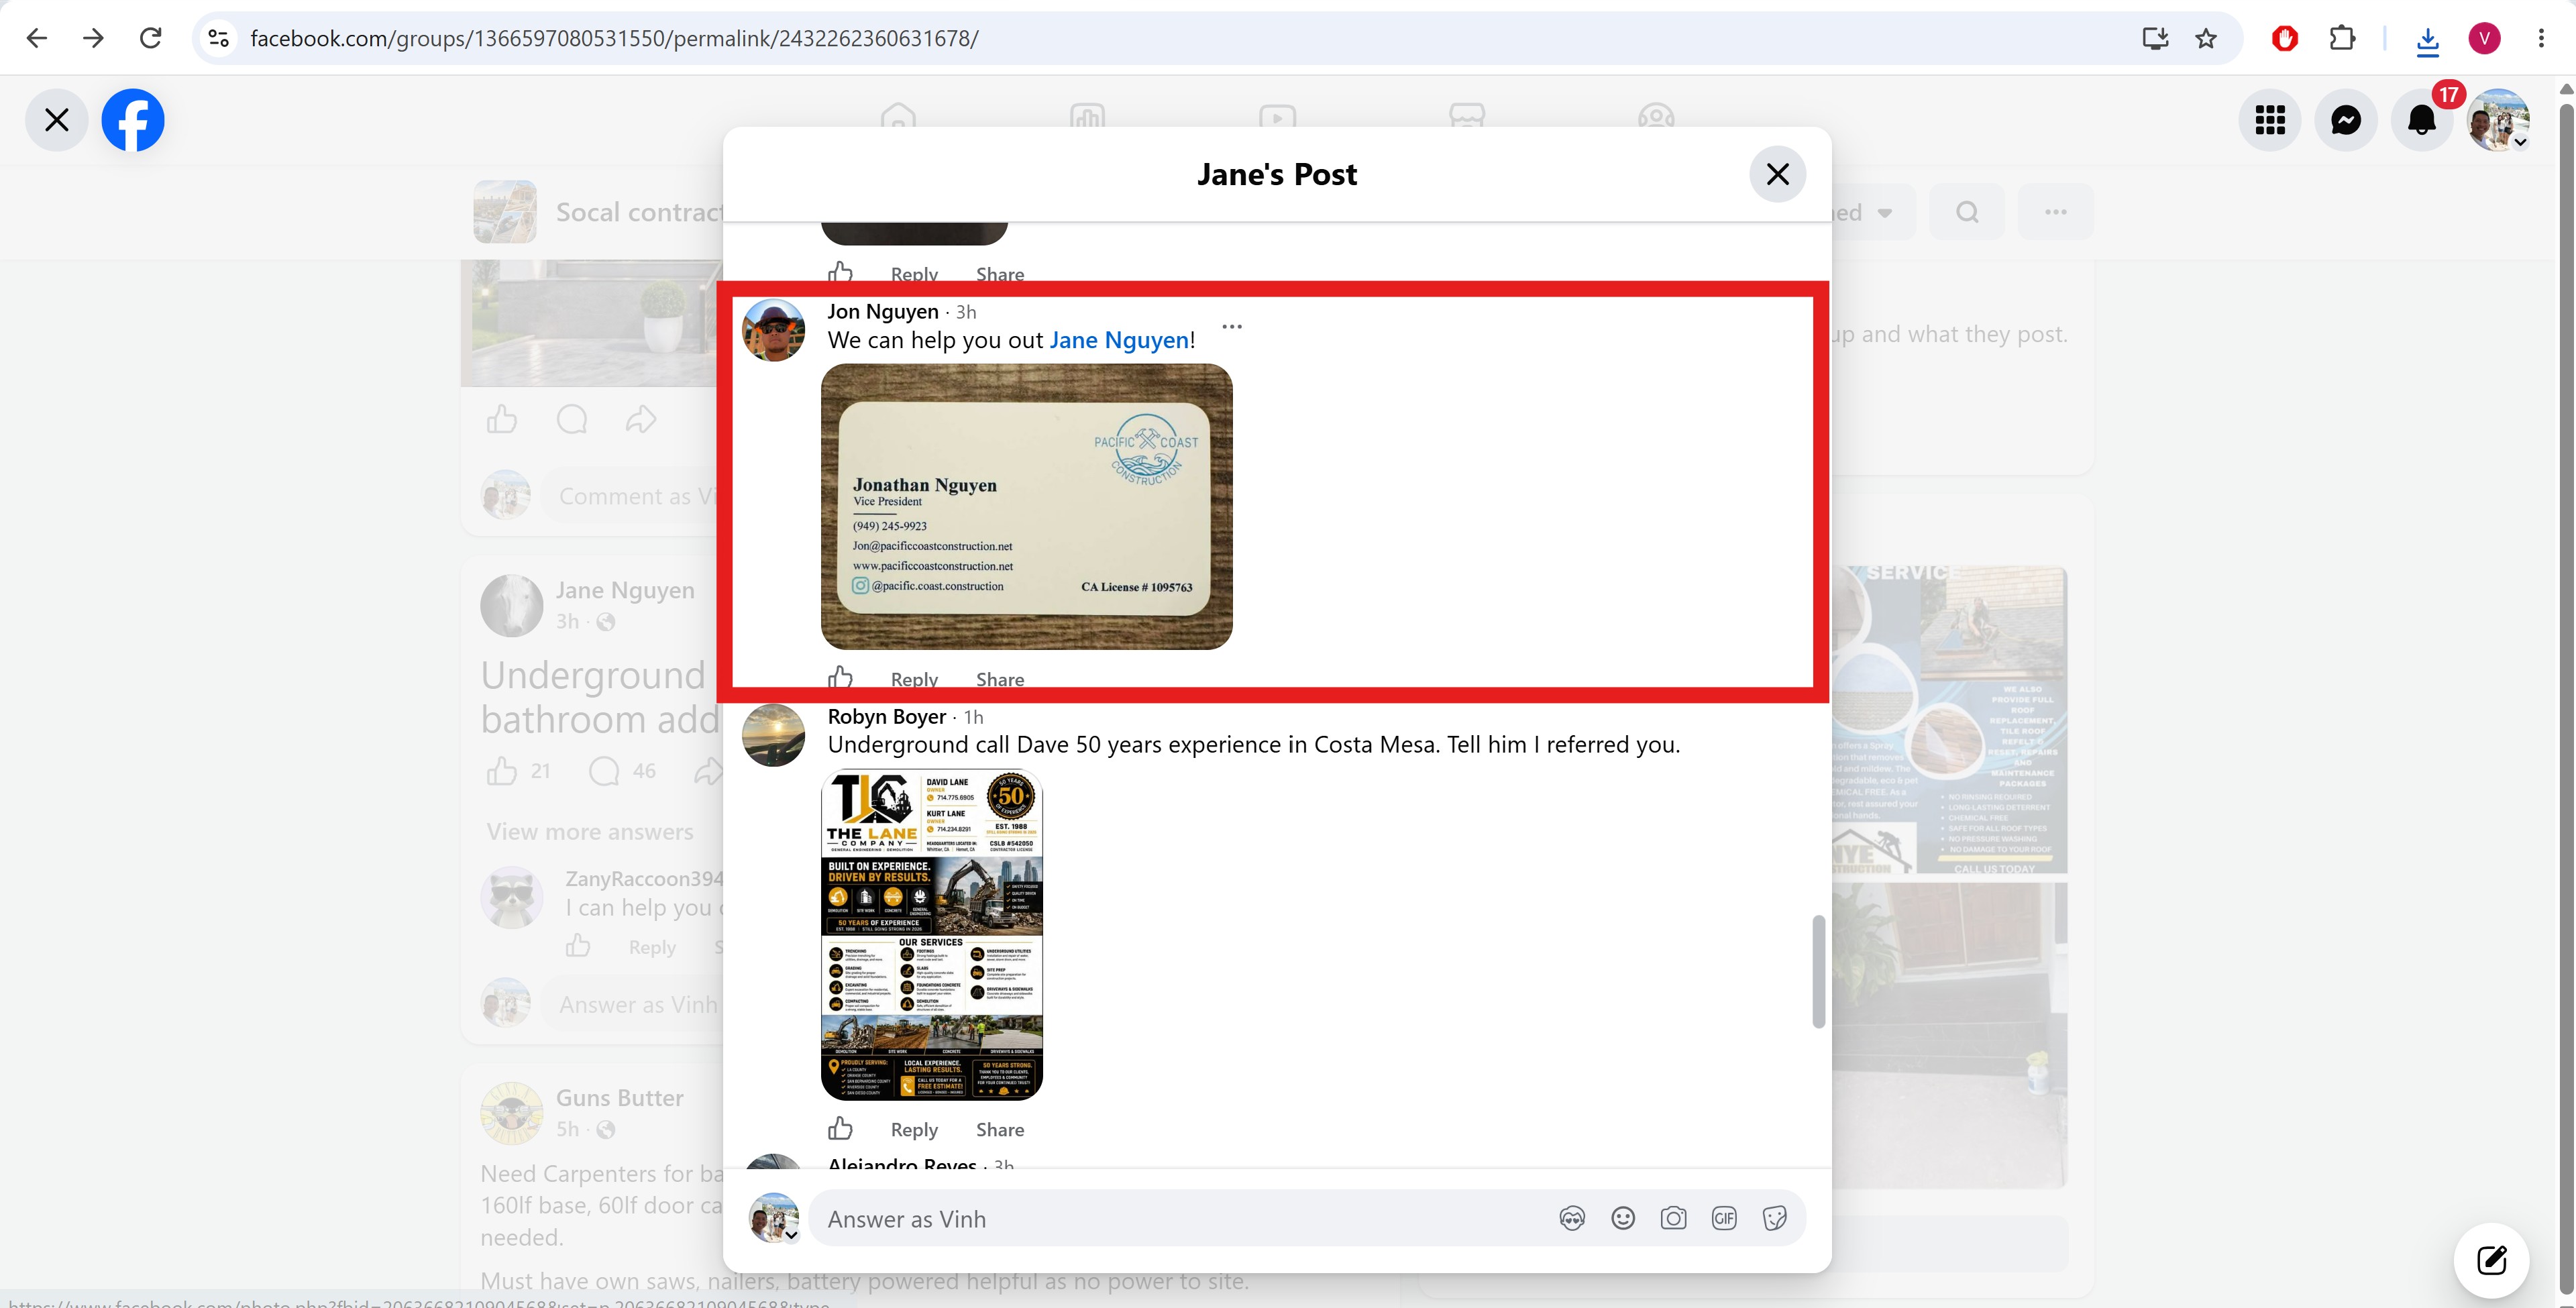Open notifications bell with 17 badge
The image size is (2576, 1308).
[2422, 120]
